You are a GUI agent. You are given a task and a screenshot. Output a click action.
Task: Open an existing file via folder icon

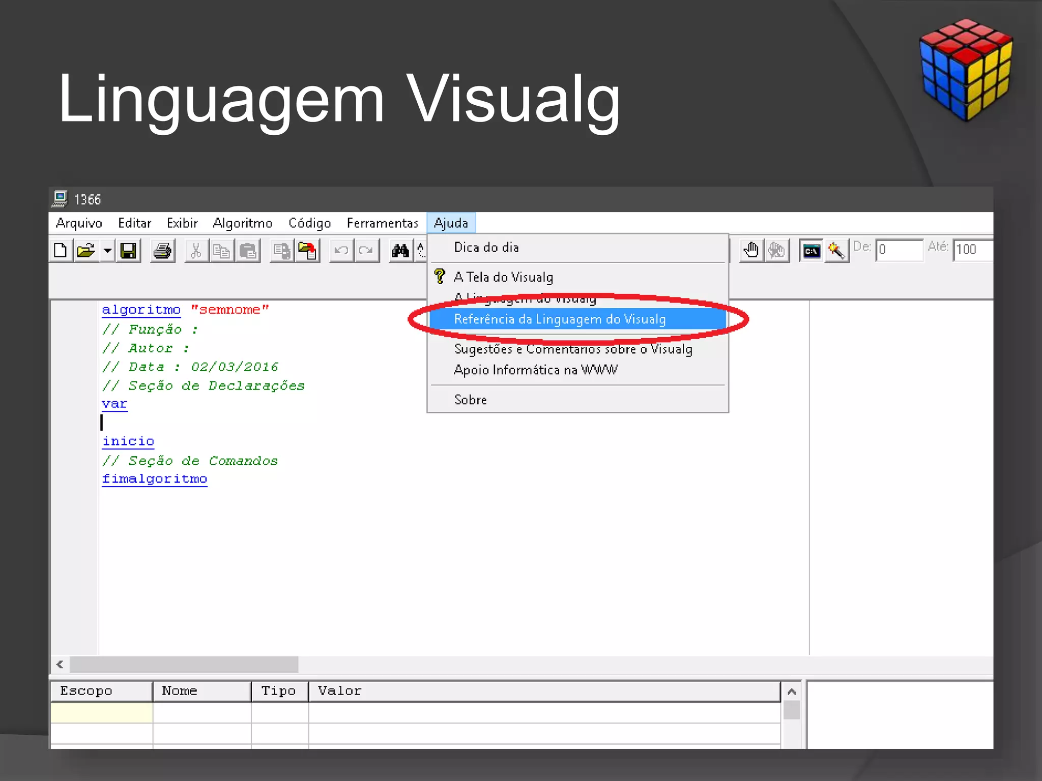[x=86, y=251]
